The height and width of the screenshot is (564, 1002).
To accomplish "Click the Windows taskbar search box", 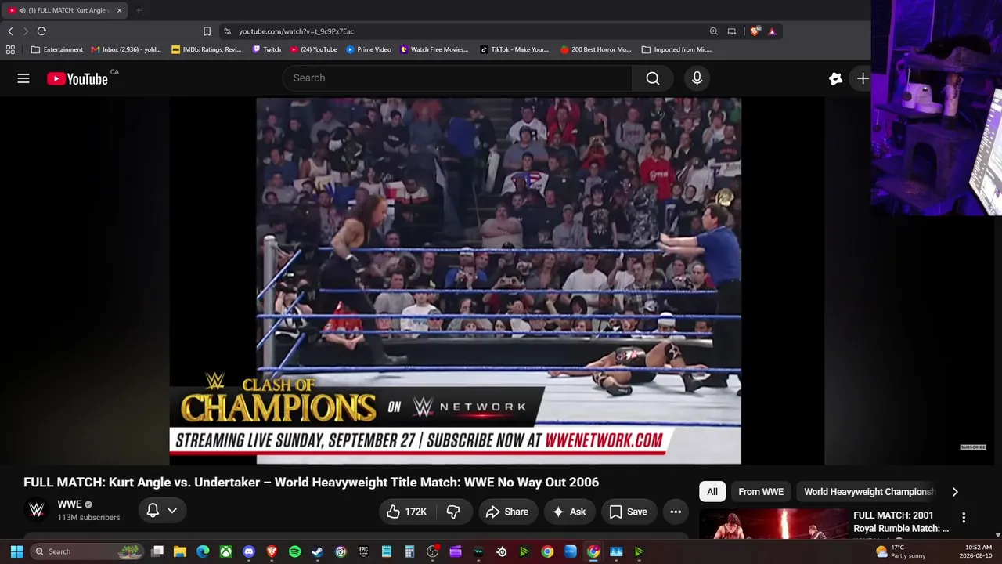I will (88, 551).
